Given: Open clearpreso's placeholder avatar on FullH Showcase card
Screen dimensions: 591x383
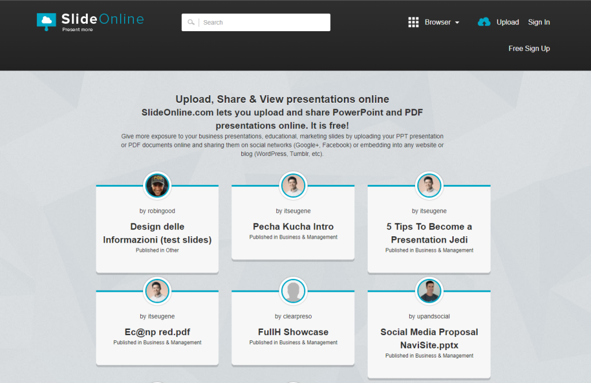Looking at the screenshot, I should 293,291.
